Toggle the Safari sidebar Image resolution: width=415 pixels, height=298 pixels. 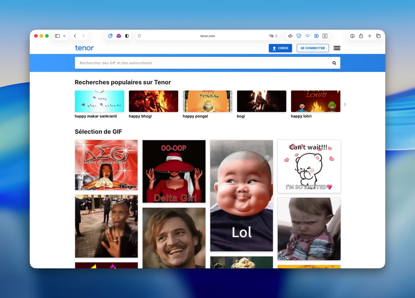(x=57, y=36)
